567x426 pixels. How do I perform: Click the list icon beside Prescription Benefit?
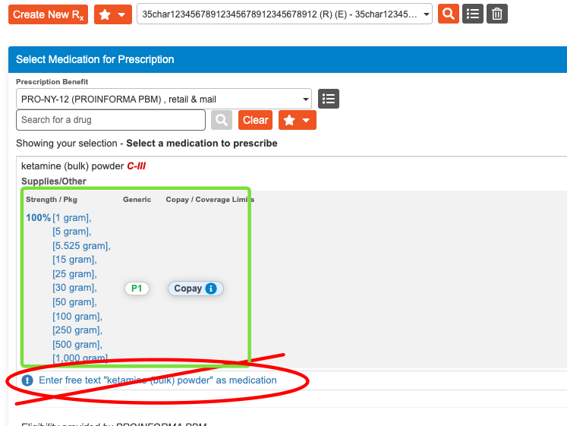coord(329,99)
